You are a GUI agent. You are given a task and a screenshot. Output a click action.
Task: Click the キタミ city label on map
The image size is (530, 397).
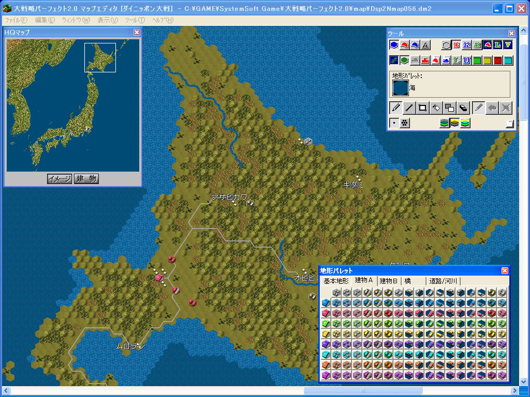tap(353, 185)
